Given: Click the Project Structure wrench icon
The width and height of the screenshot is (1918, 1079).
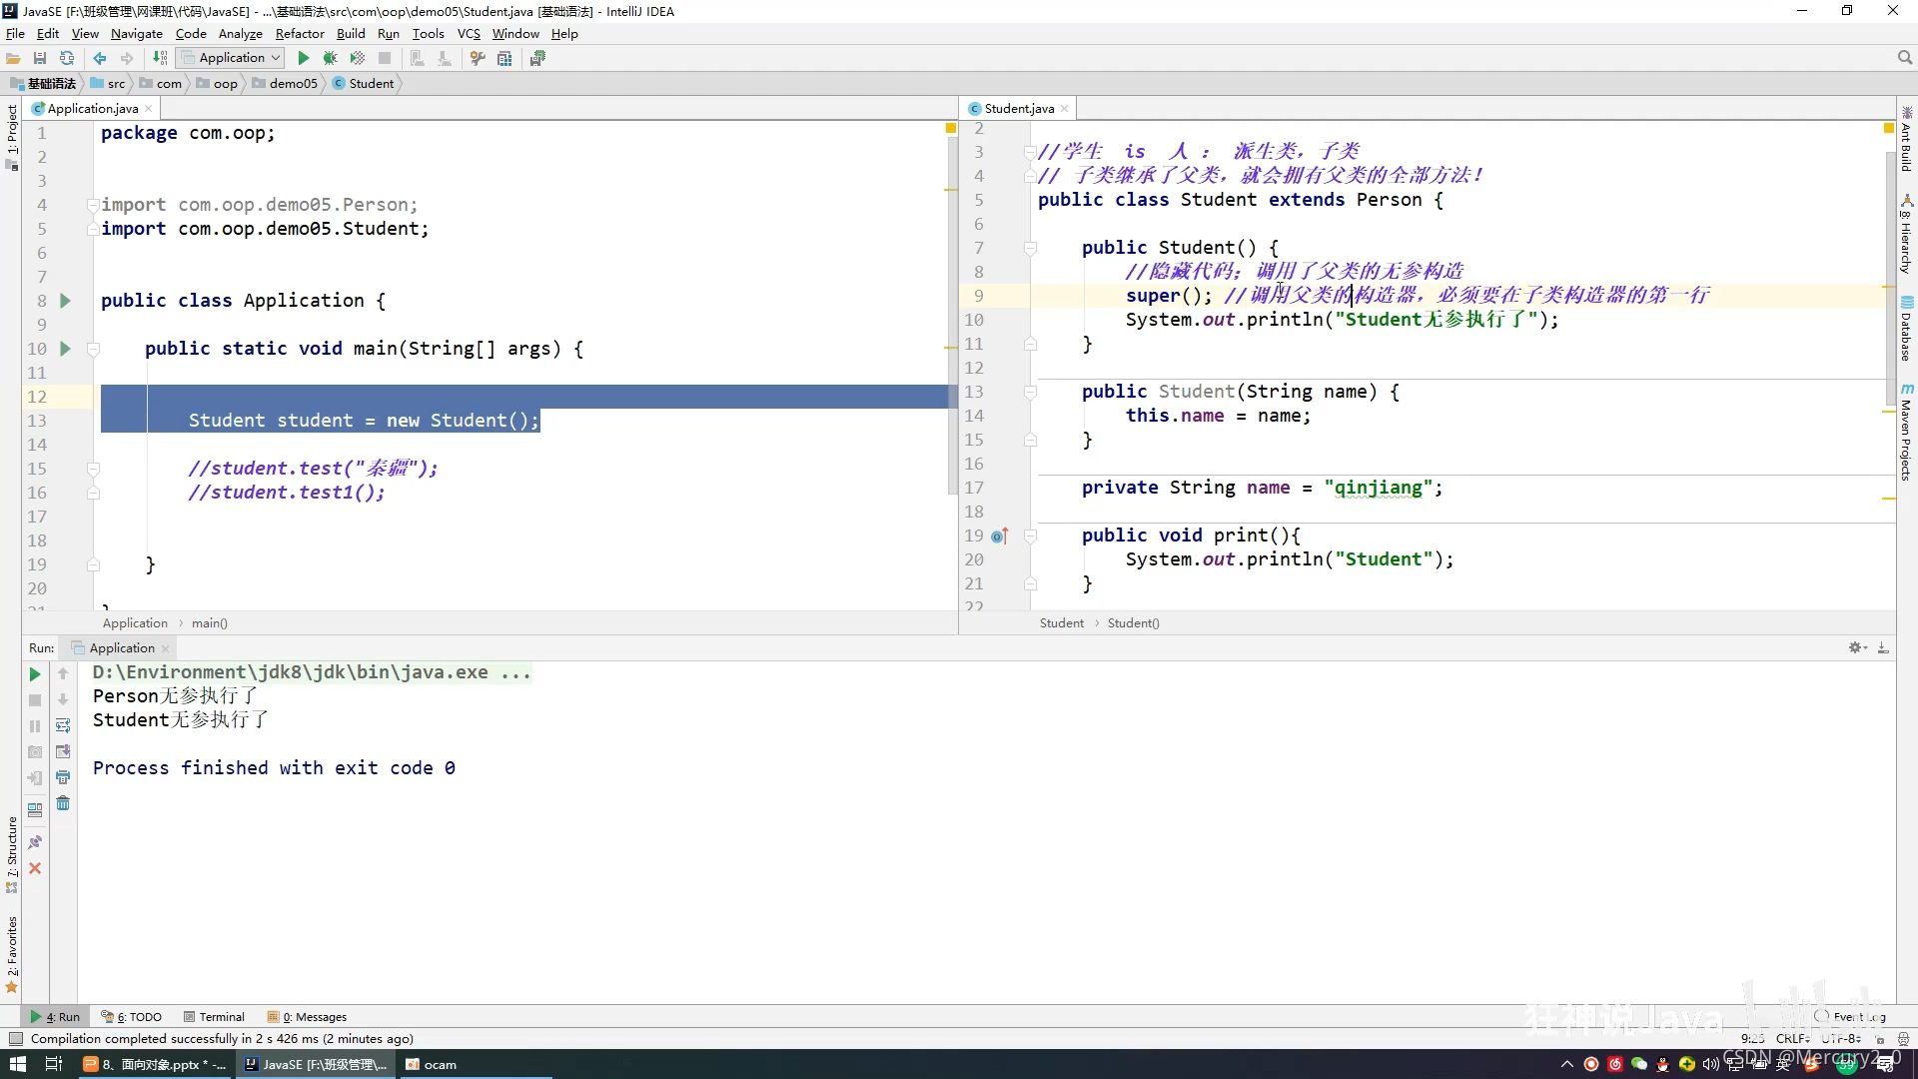Looking at the screenshot, I should coord(478,58).
